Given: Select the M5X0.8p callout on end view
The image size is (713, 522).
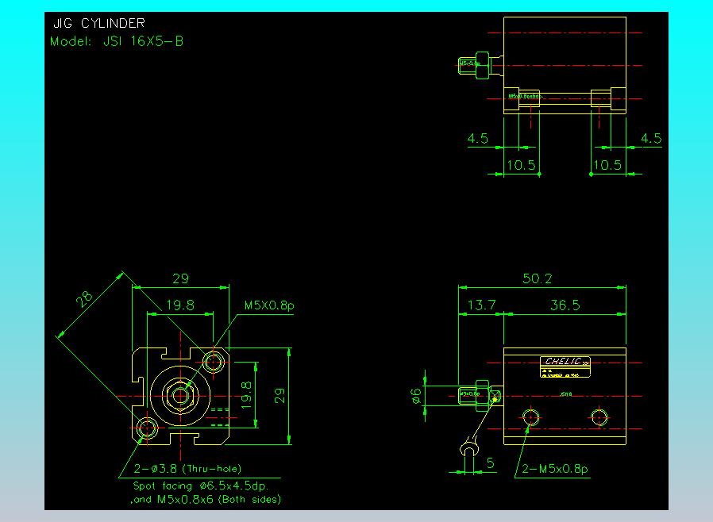Looking at the screenshot, I should click(x=269, y=305).
